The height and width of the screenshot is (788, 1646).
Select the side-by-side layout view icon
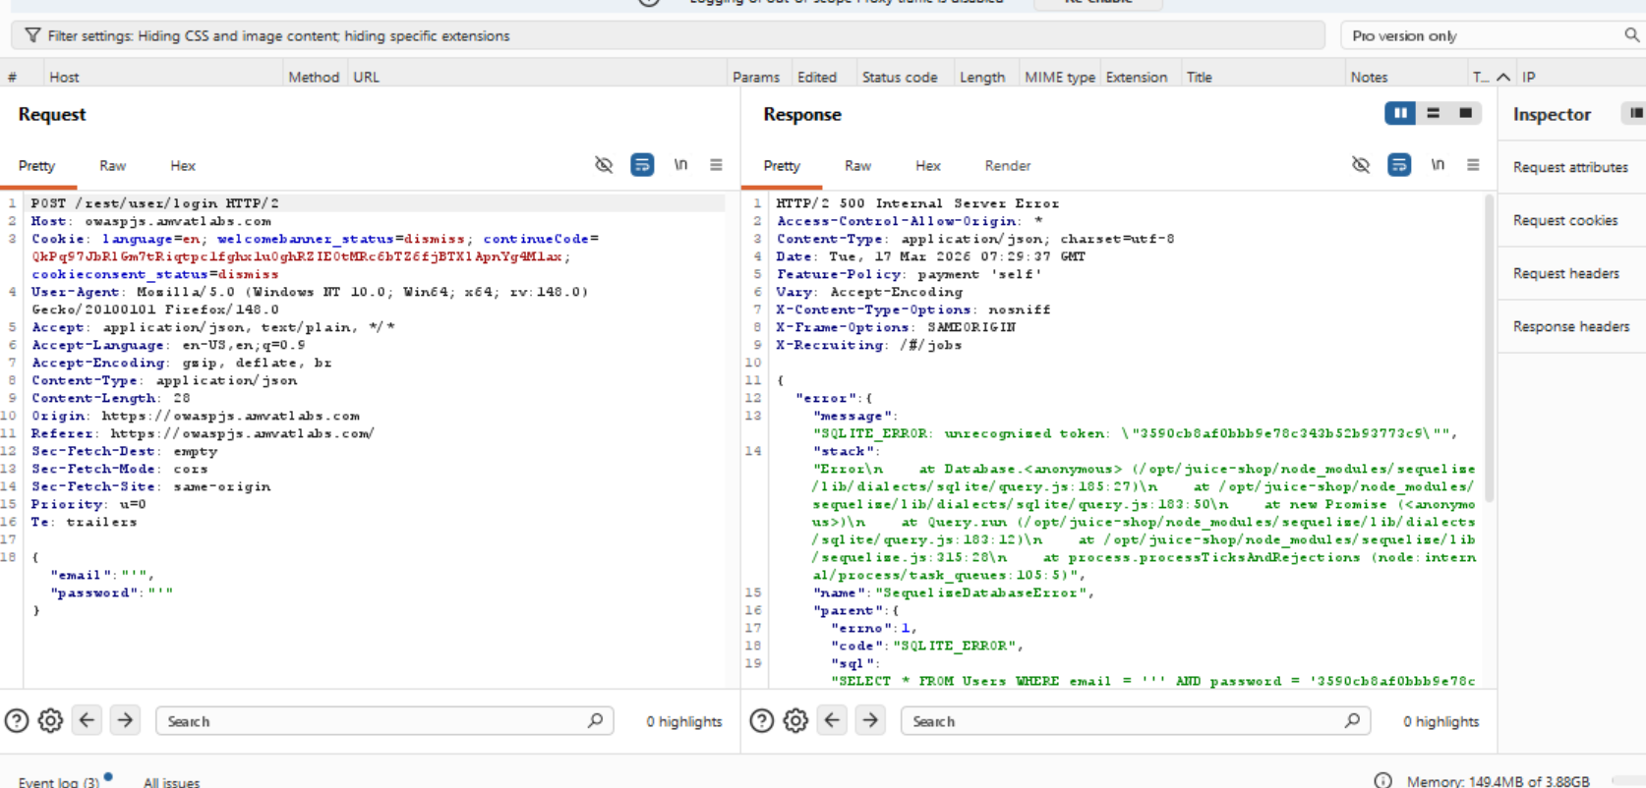pos(1399,114)
